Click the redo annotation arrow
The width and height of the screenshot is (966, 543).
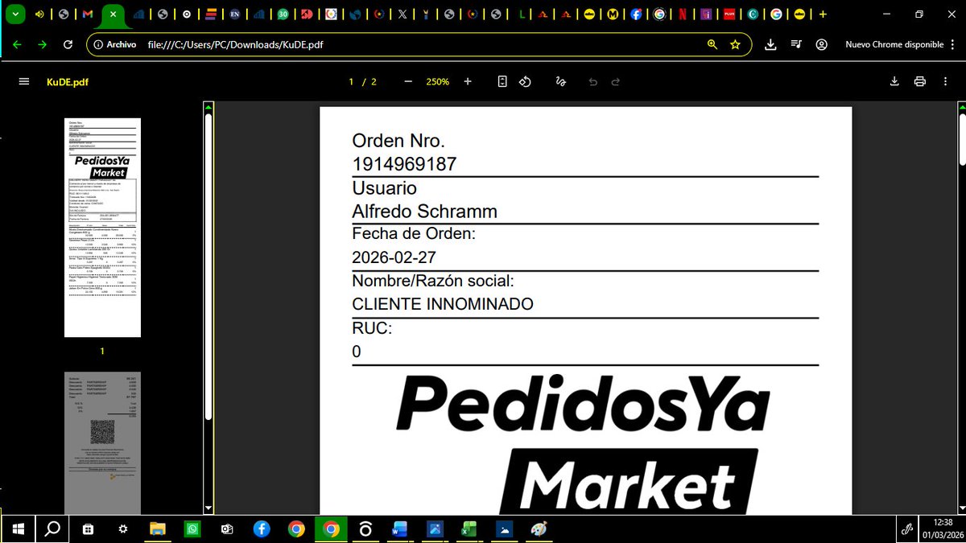(616, 81)
